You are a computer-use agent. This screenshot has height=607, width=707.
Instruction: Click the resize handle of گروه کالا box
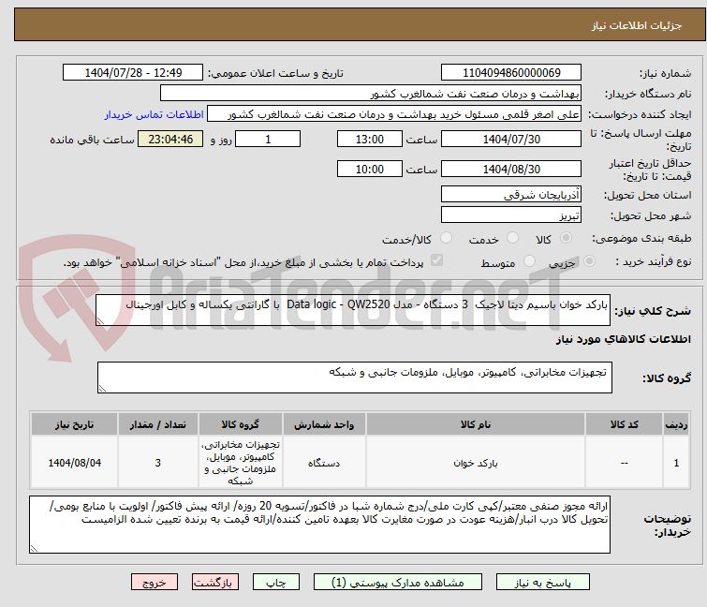pyautogui.click(x=102, y=389)
